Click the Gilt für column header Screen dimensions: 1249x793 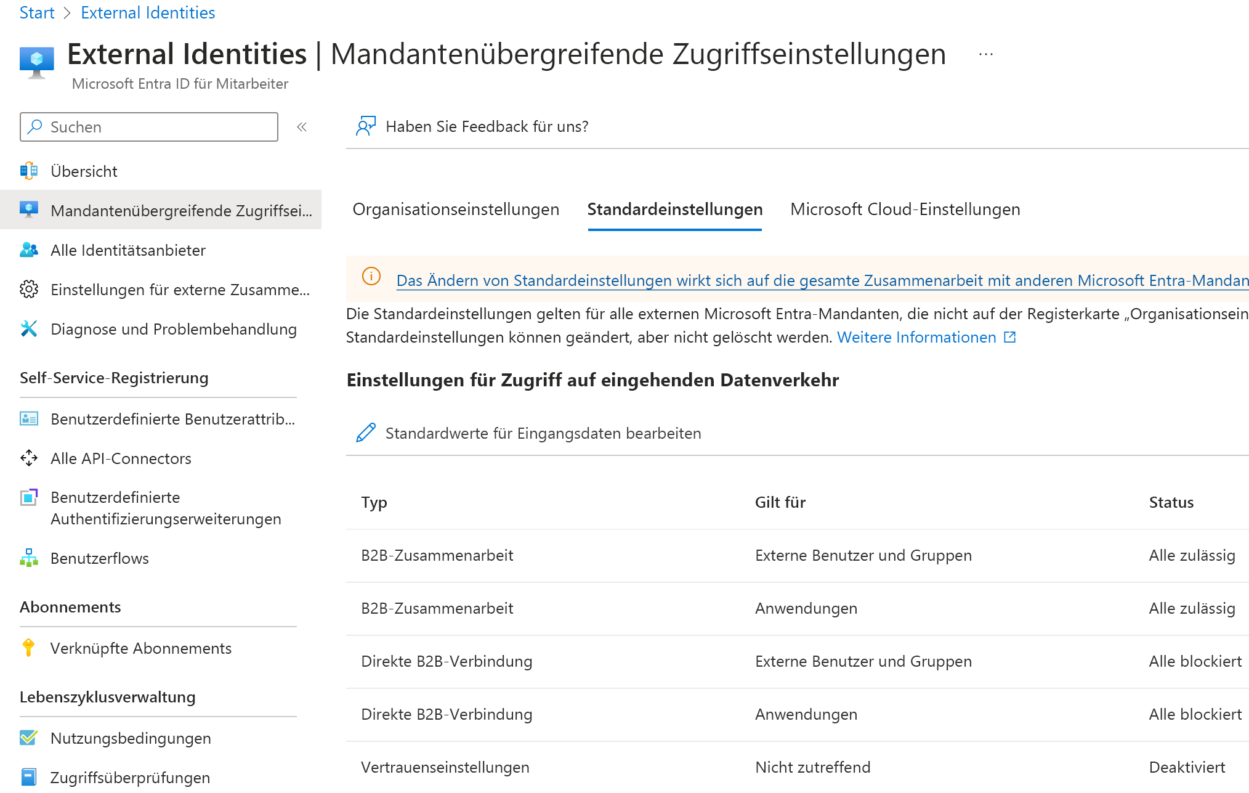tap(780, 502)
